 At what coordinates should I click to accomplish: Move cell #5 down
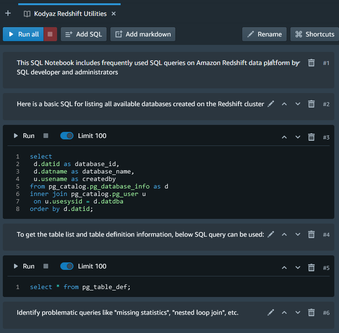pos(298,268)
